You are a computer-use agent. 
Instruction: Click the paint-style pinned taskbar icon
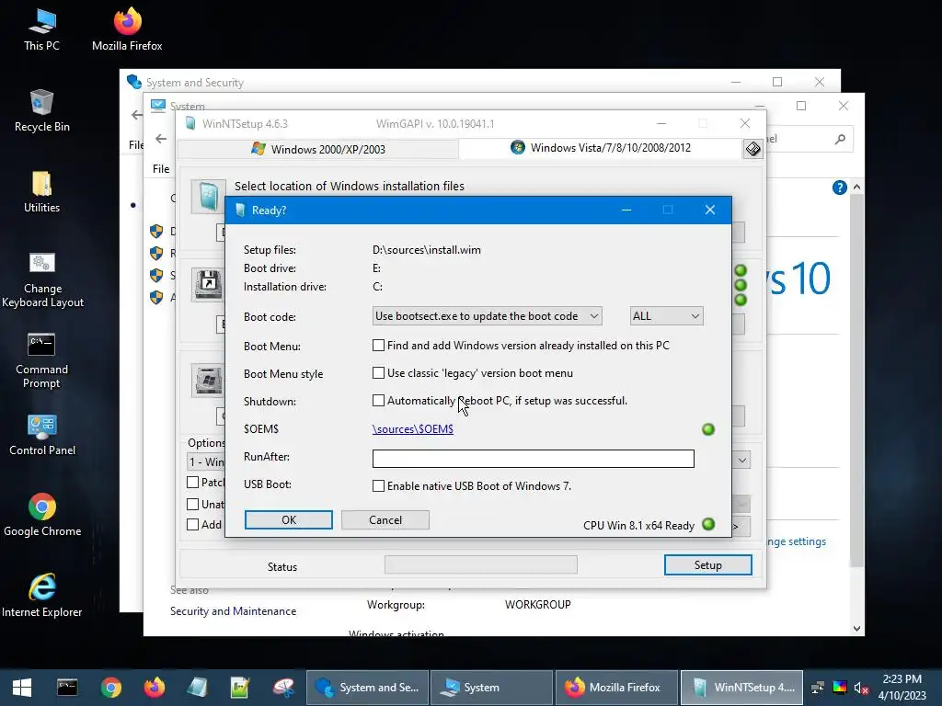point(283,688)
